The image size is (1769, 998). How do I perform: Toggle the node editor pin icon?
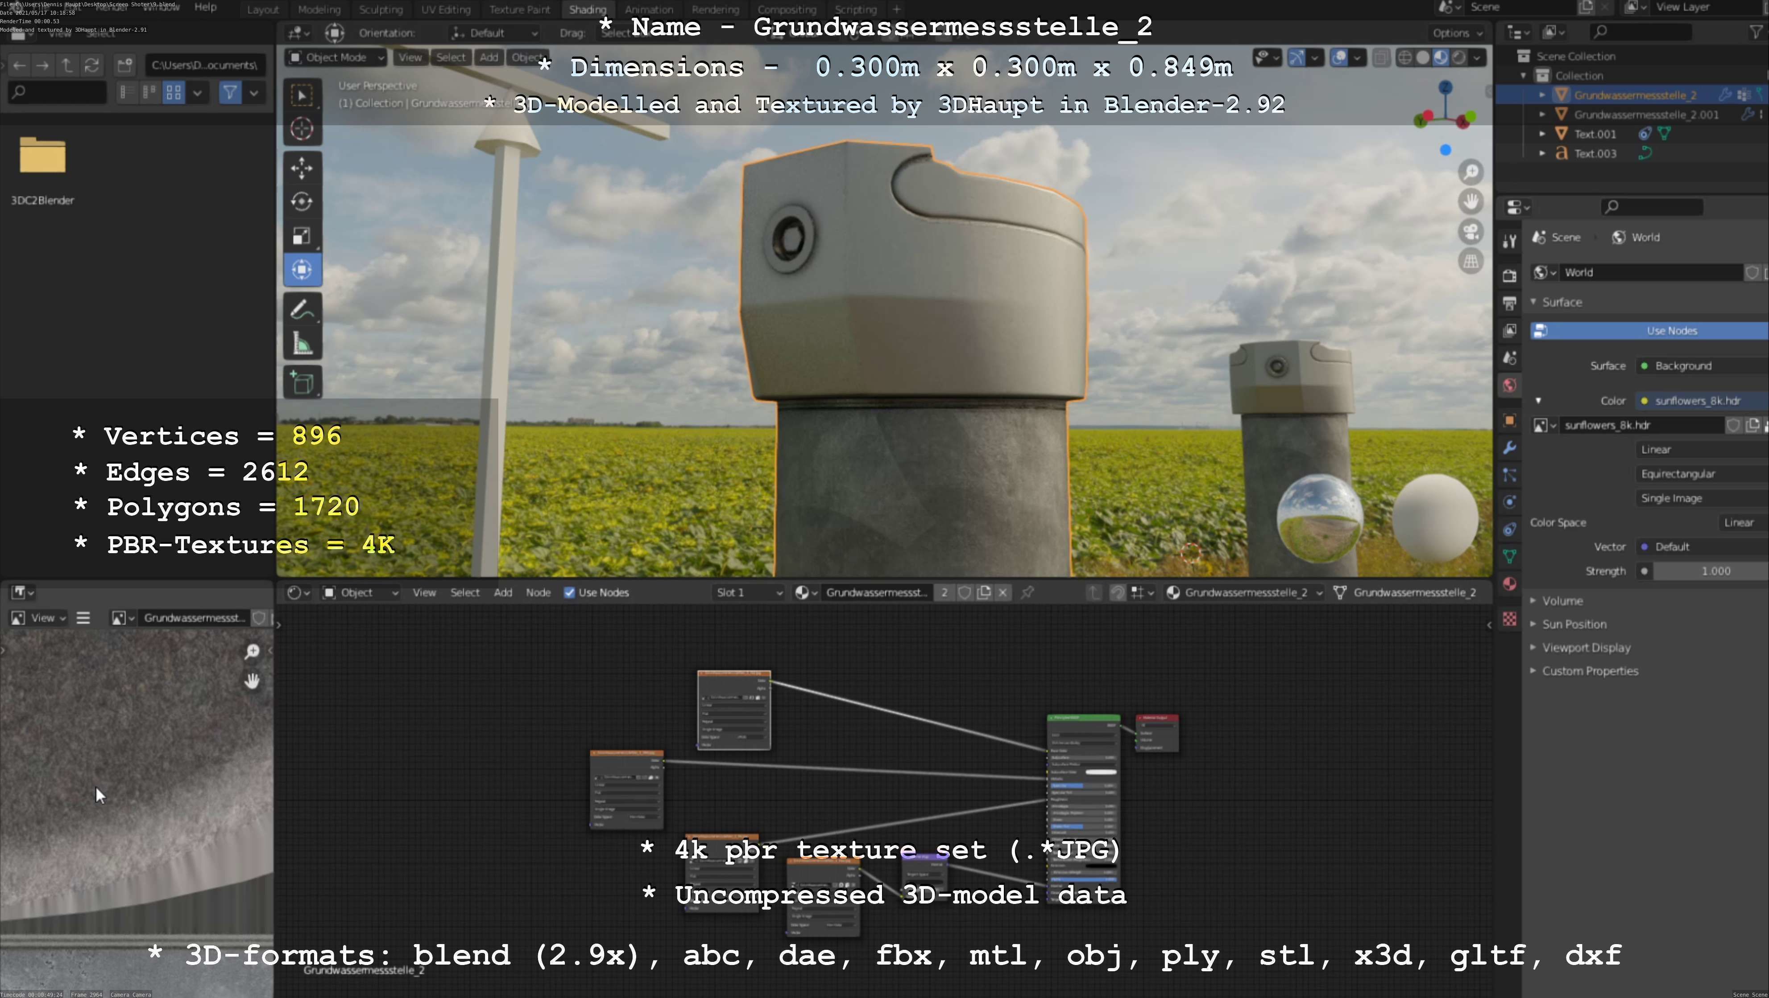click(1027, 593)
